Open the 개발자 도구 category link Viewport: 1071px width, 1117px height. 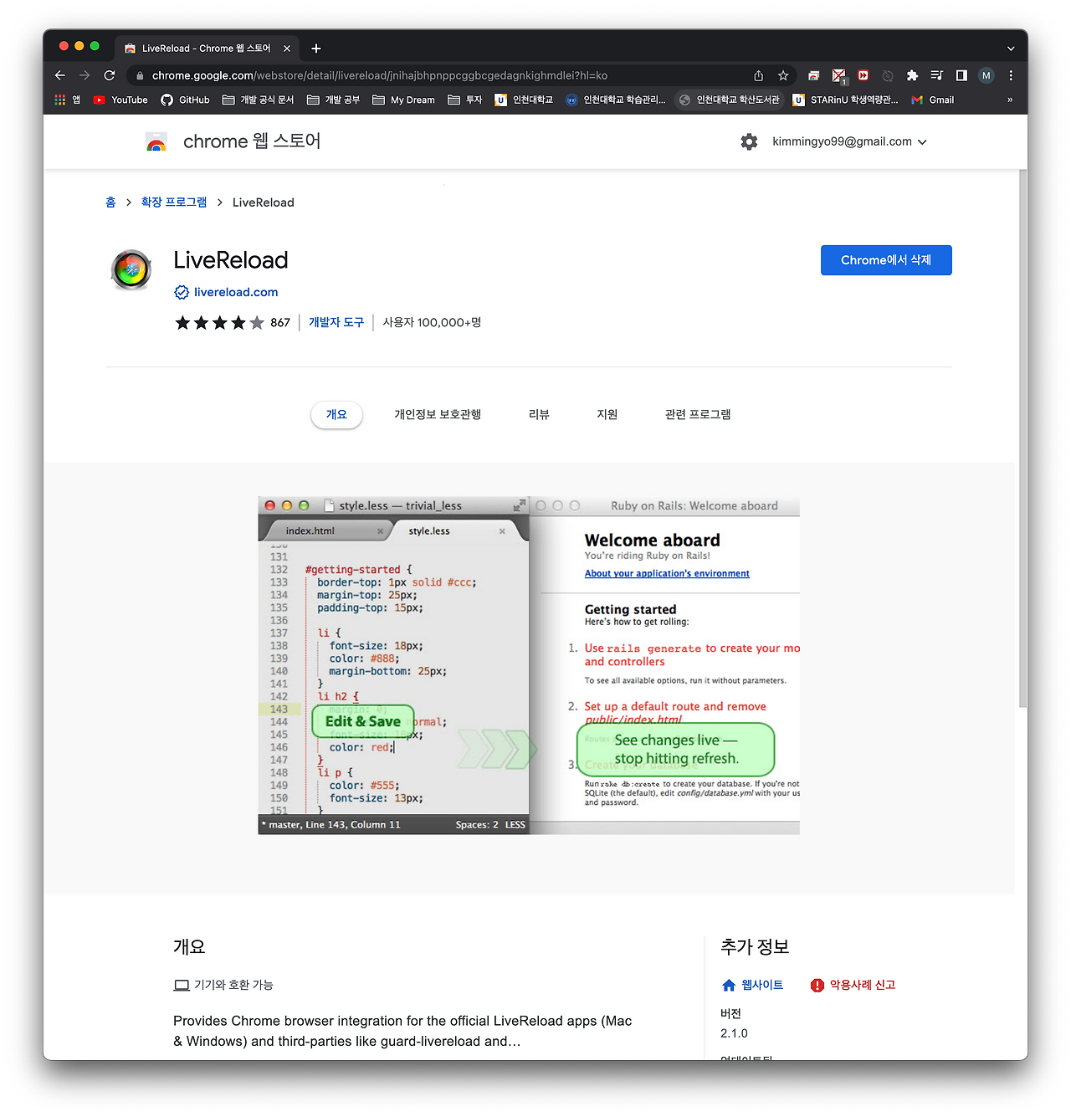[336, 322]
